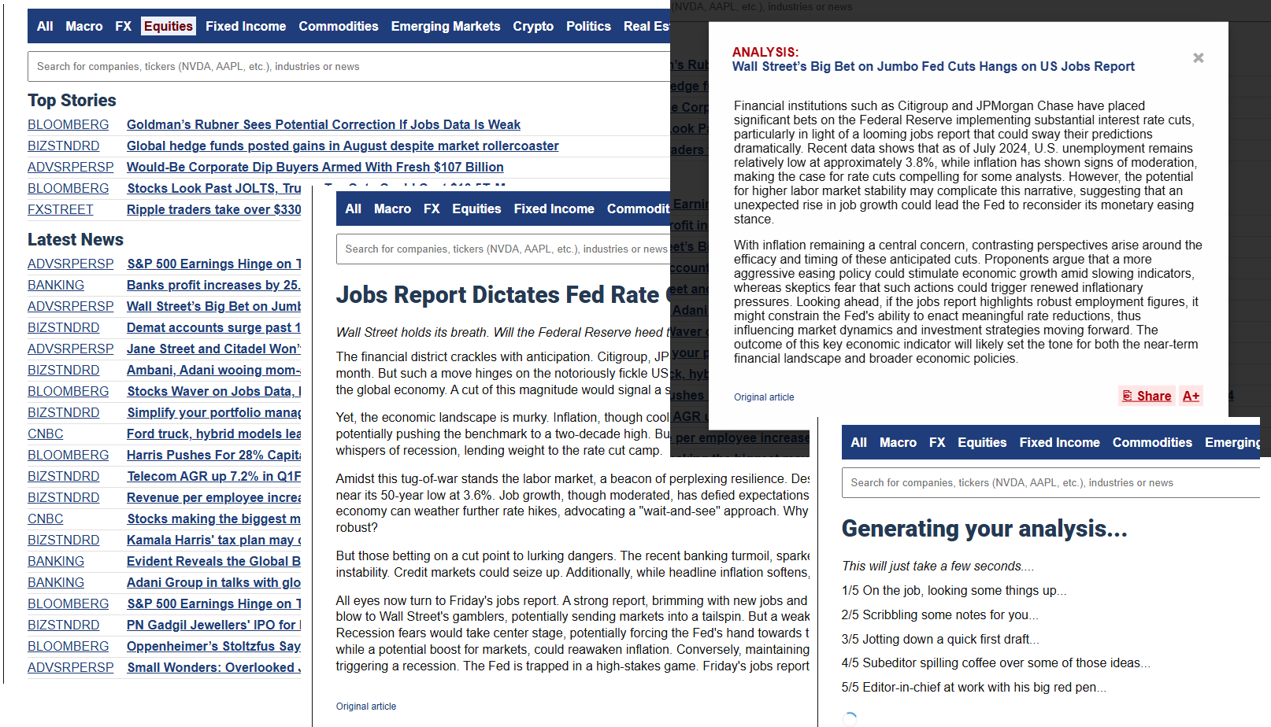Close the Wall Street analysis popup
The height and width of the screenshot is (727, 1271).
pyautogui.click(x=1198, y=58)
